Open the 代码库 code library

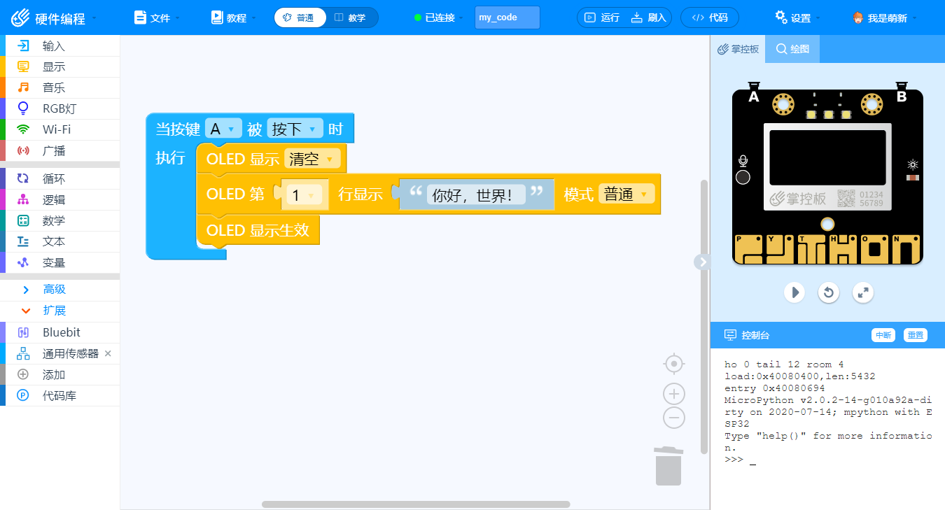pyautogui.click(x=59, y=396)
